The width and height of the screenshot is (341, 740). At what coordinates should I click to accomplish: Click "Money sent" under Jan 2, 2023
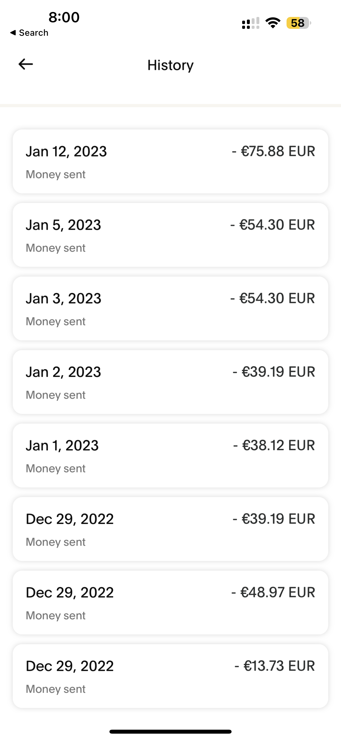click(x=56, y=395)
